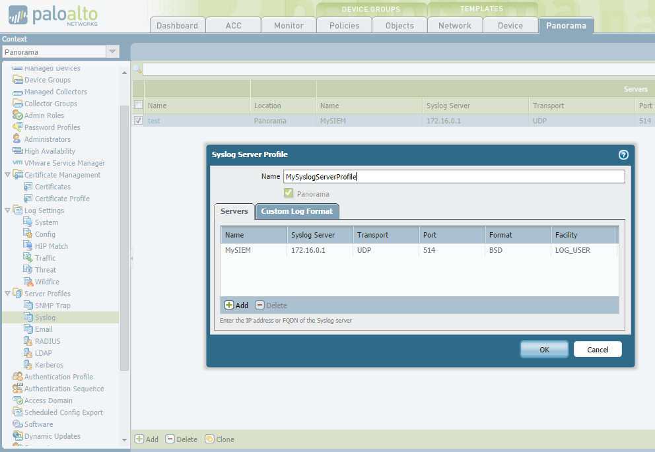Image resolution: width=655 pixels, height=452 pixels.
Task: Open Dynamic Updates page
Action: coord(52,436)
